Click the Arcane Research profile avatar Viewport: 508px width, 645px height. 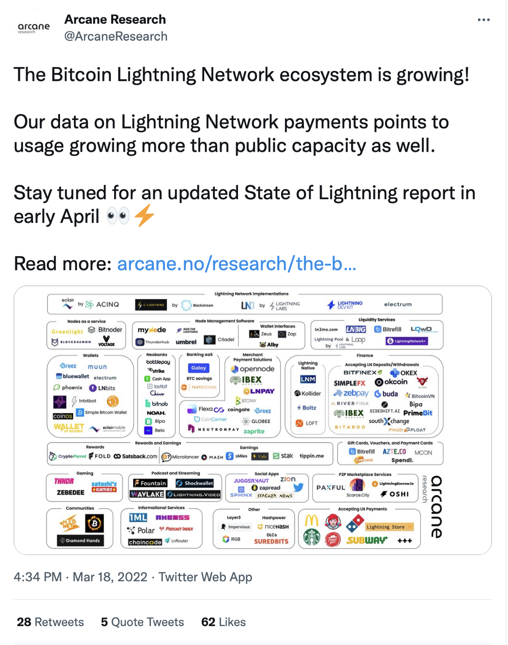[x=34, y=28]
